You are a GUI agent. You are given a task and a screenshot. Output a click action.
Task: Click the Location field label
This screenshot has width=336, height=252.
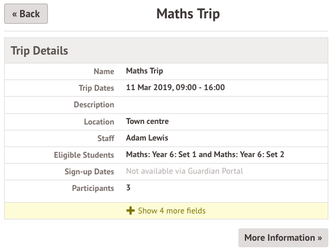[99, 122]
